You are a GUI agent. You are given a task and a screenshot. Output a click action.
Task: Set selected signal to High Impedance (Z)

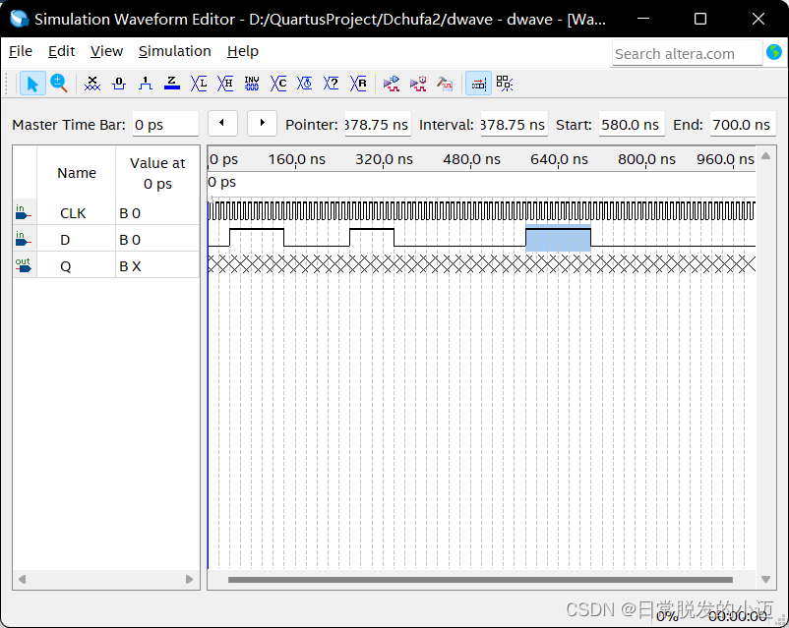click(x=172, y=84)
